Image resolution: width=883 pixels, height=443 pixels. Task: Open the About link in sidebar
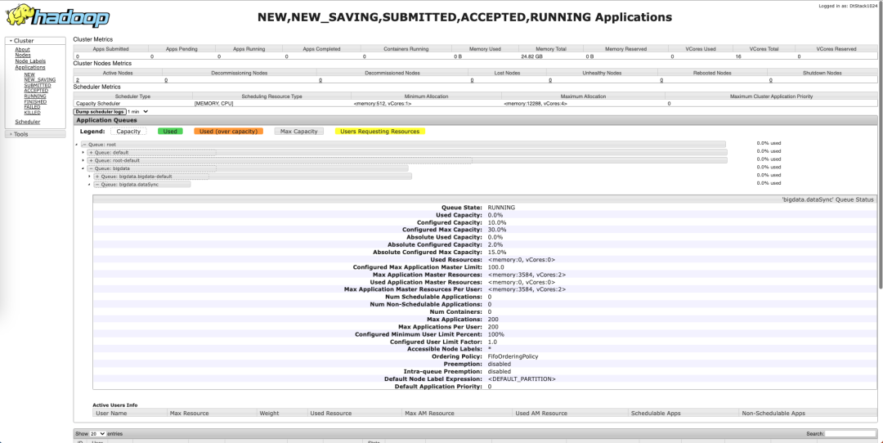pyautogui.click(x=22, y=50)
